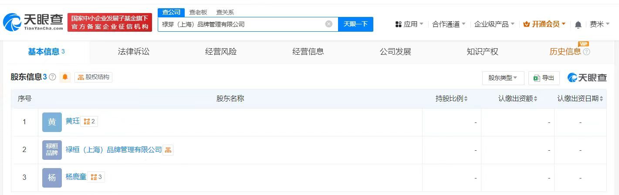Switch to 基本信息 tab
This screenshot has width=619, height=195.
tap(46, 52)
